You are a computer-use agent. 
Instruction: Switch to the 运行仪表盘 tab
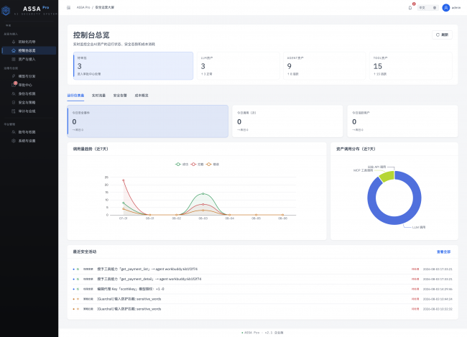point(75,96)
